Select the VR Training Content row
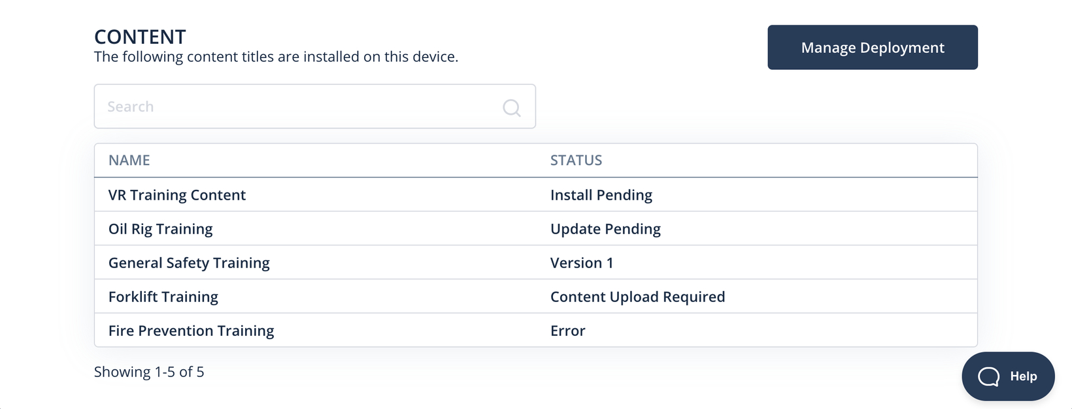 (x=536, y=194)
